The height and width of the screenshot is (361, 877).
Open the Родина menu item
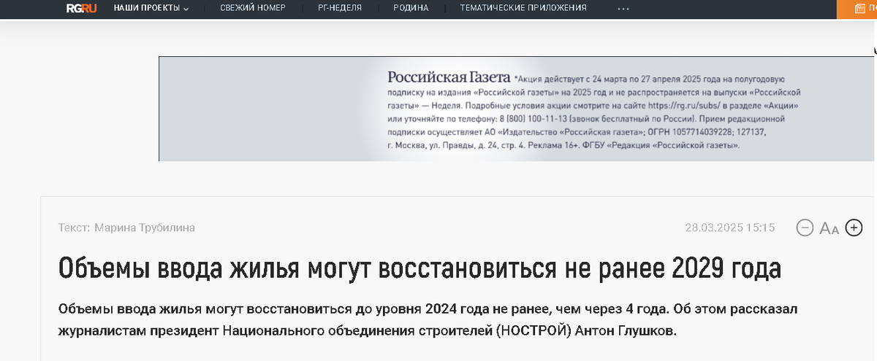coord(410,8)
